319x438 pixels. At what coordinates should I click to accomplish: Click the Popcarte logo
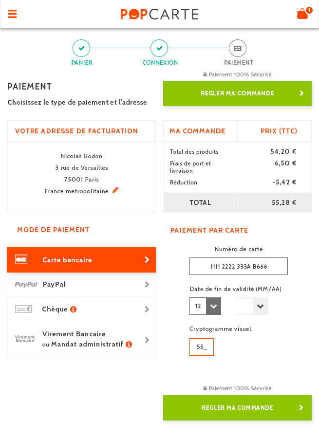pyautogui.click(x=159, y=14)
